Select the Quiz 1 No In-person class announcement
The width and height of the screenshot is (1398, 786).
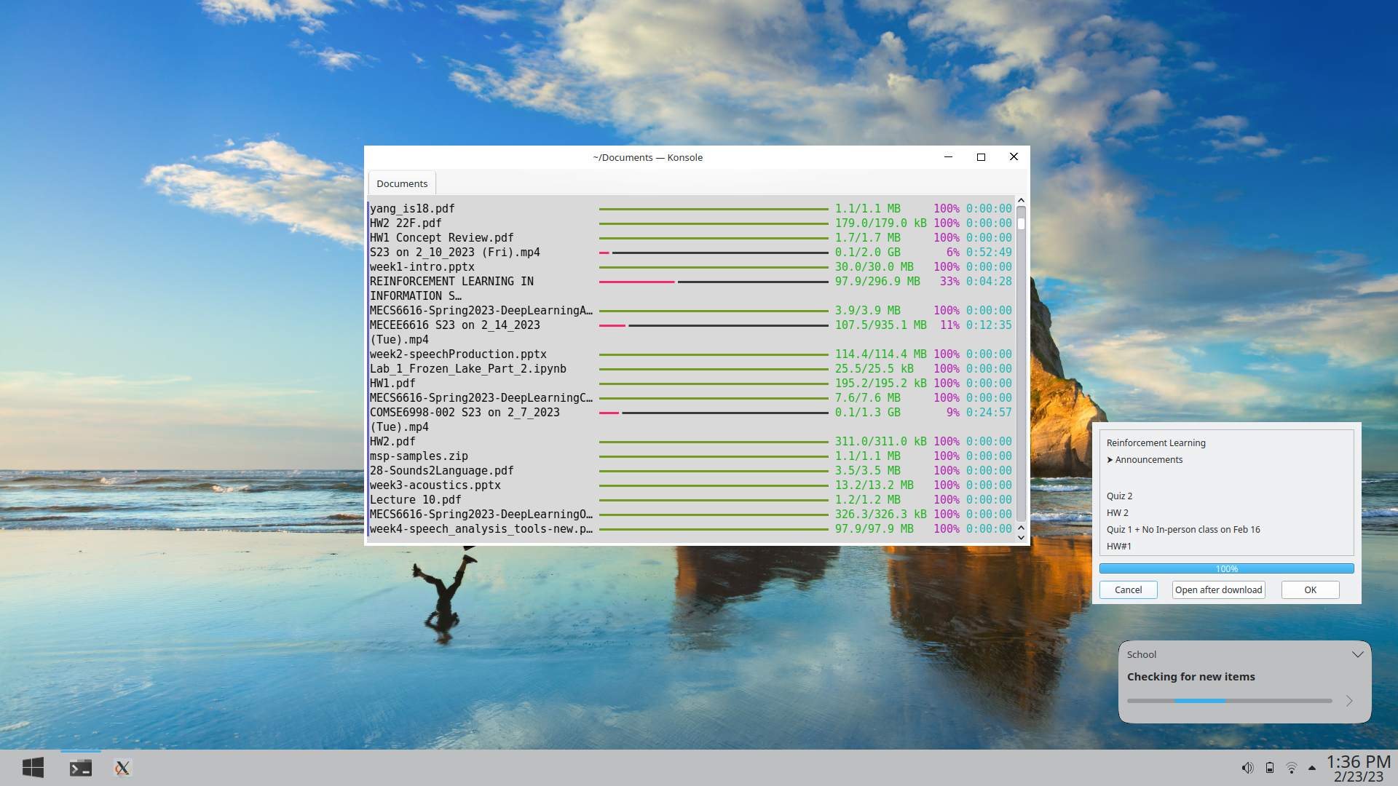pyautogui.click(x=1183, y=529)
